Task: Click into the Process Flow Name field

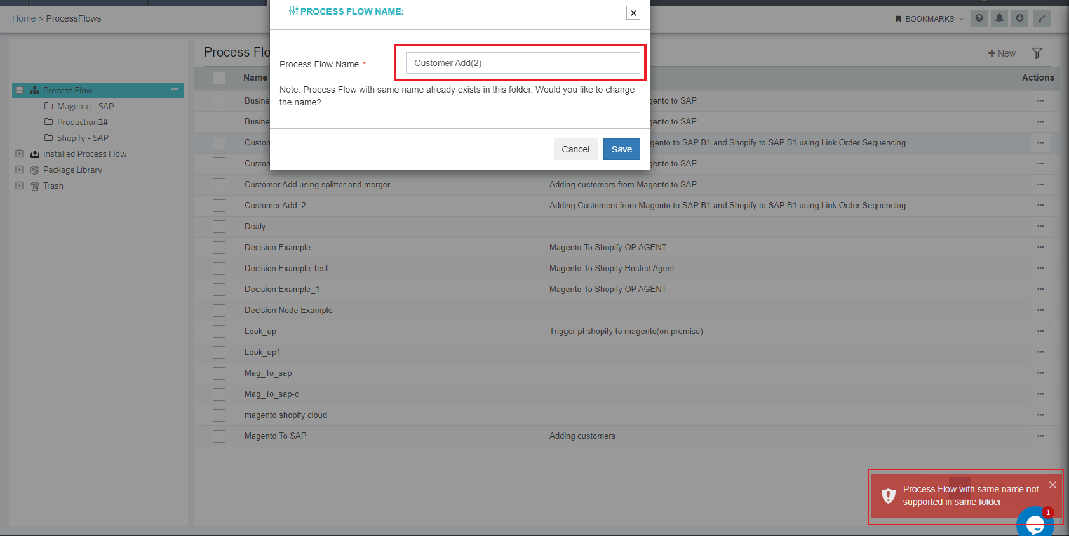Action: (x=522, y=63)
